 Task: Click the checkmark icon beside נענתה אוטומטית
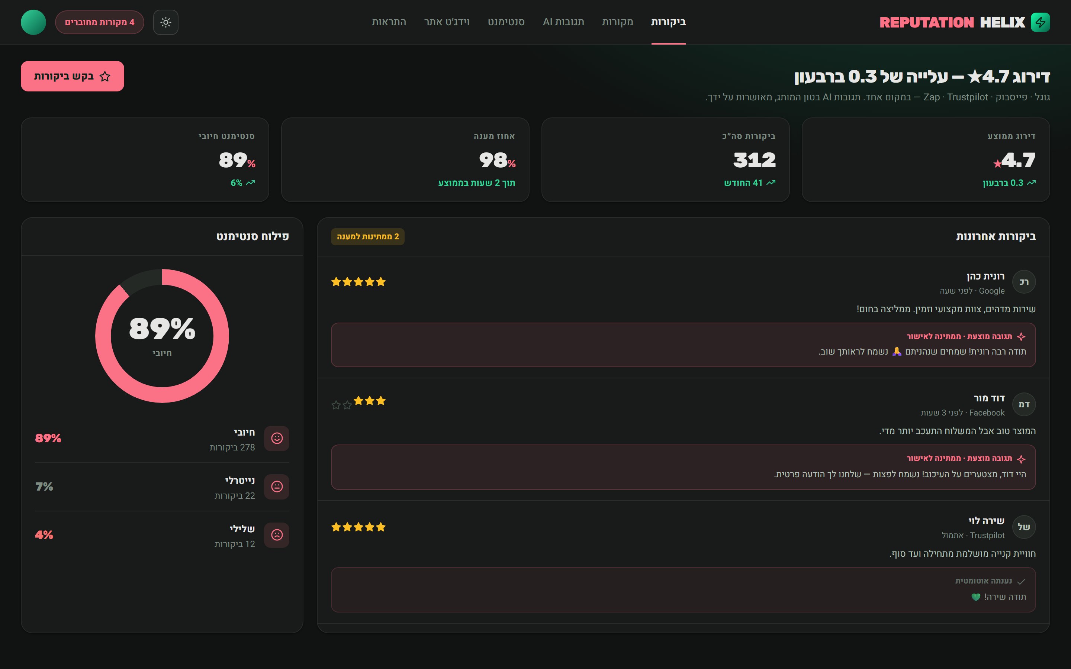click(x=1021, y=582)
